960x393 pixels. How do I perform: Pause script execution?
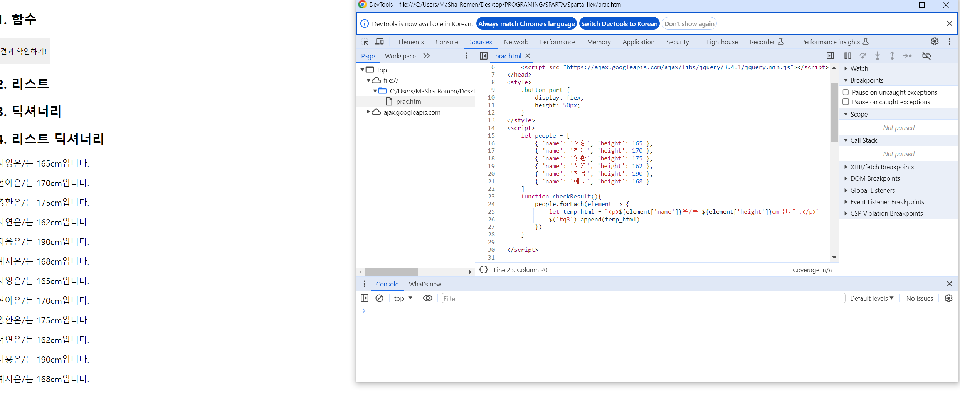[848, 56]
